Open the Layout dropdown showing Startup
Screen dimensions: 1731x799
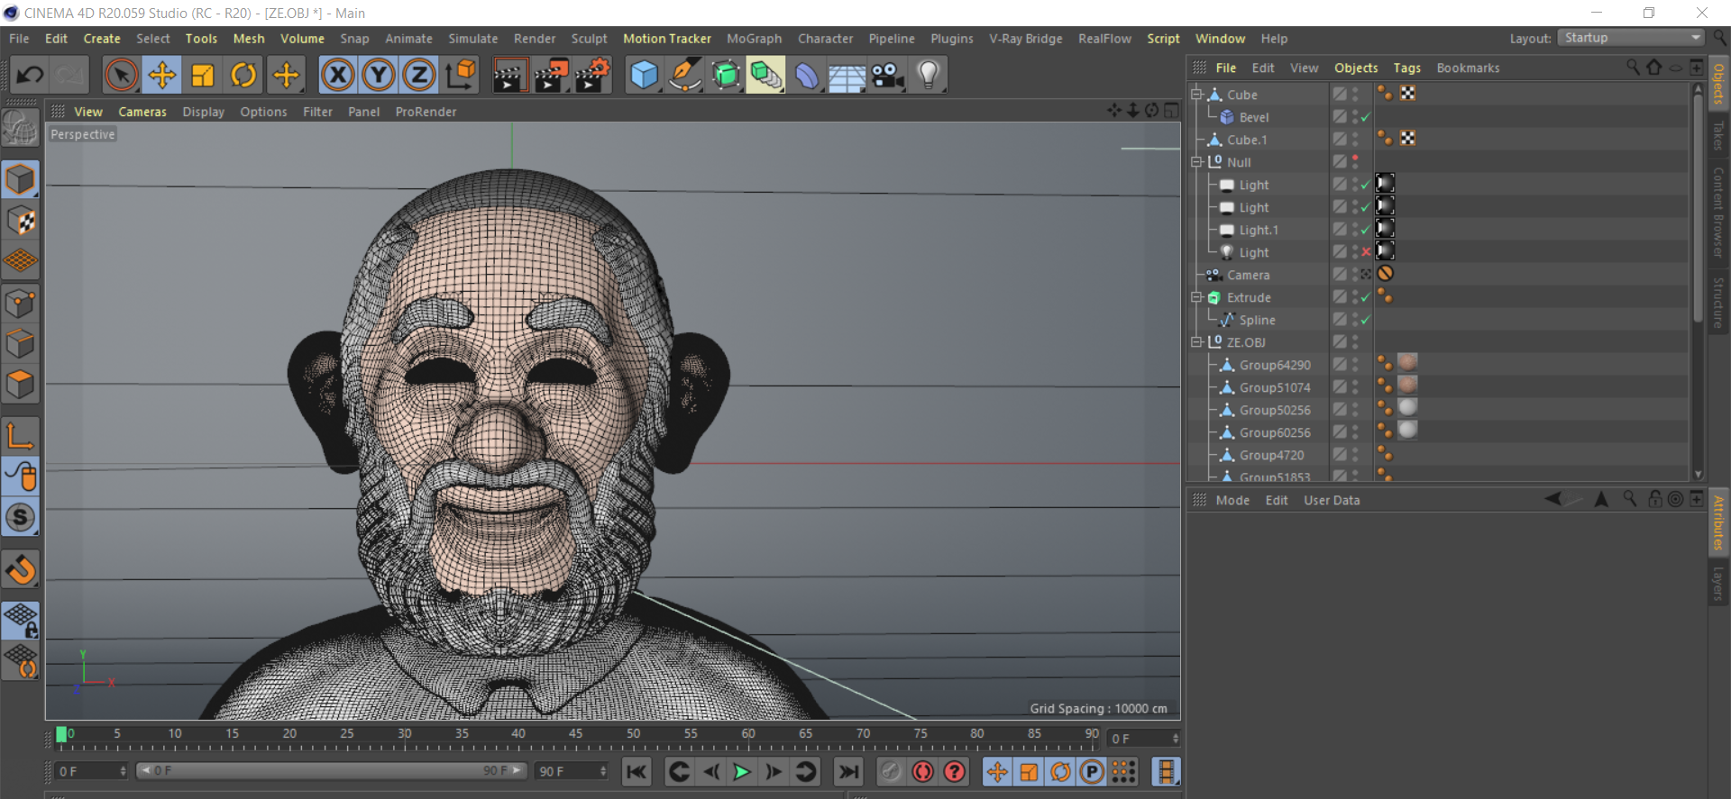click(x=1631, y=38)
